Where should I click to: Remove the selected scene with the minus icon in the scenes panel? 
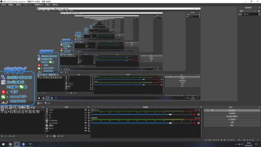pos(6,136)
